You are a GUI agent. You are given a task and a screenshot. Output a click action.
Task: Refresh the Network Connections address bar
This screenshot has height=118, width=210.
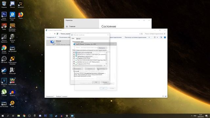click(142, 34)
